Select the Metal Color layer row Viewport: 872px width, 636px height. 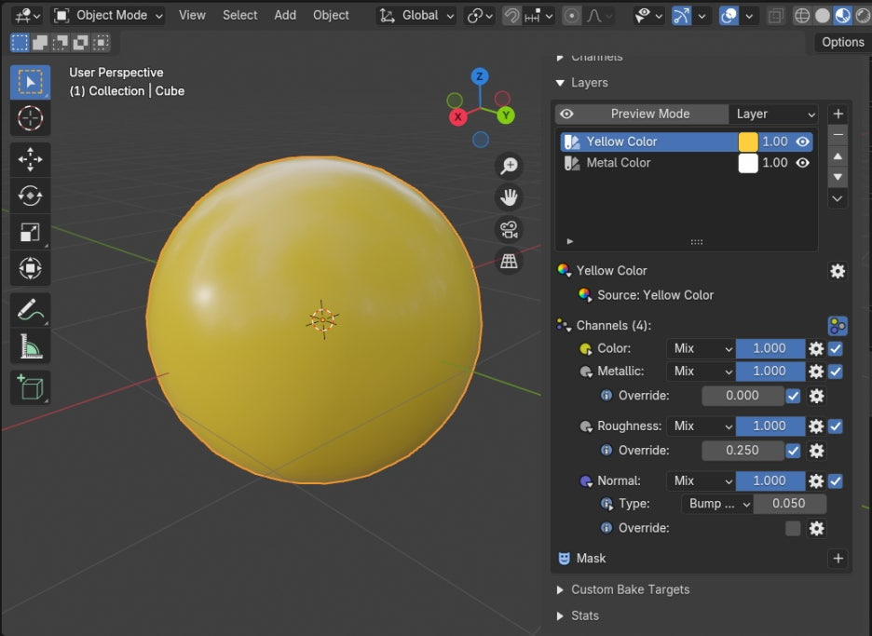[687, 163]
